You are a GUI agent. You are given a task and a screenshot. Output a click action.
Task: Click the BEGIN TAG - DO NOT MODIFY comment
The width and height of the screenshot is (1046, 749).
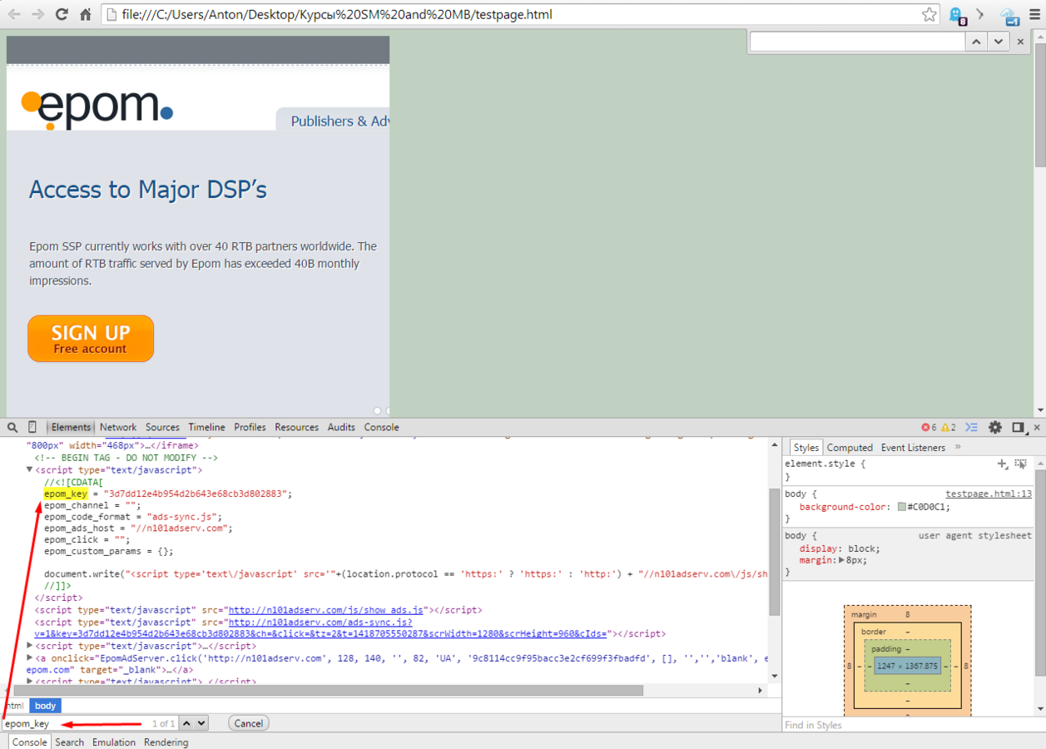click(126, 458)
